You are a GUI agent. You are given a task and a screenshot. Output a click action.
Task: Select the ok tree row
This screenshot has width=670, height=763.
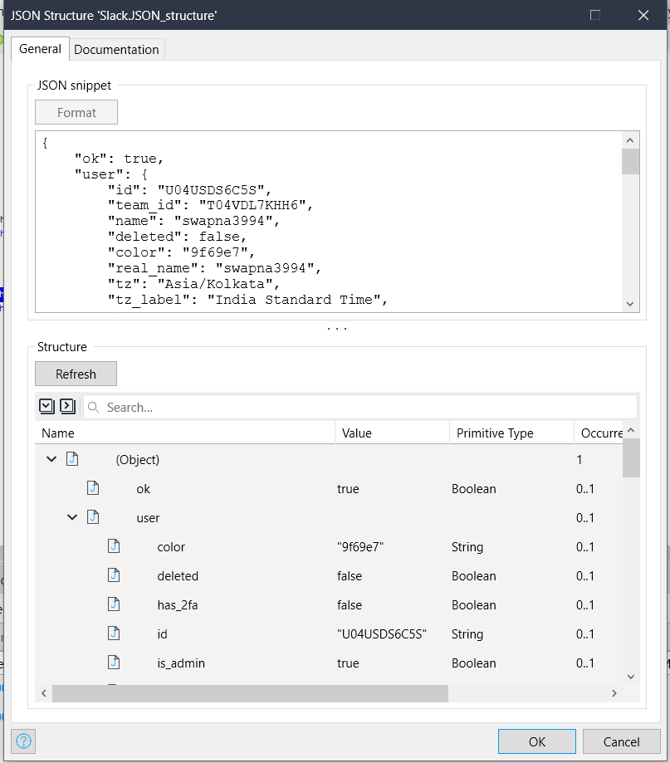pos(329,488)
